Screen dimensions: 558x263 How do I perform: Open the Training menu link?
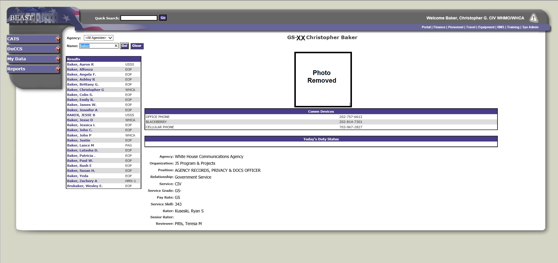[x=513, y=27]
